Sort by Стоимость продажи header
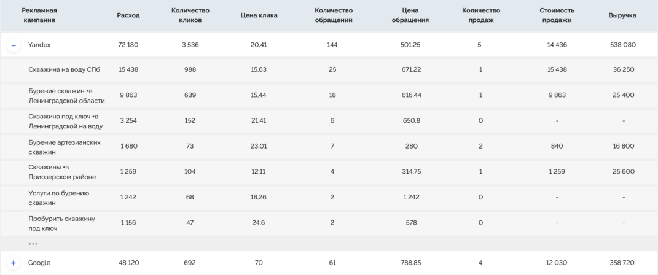Image resolution: width=658 pixels, height=275 pixels. (557, 15)
